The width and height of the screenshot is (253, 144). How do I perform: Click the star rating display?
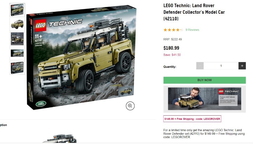[x=173, y=30]
